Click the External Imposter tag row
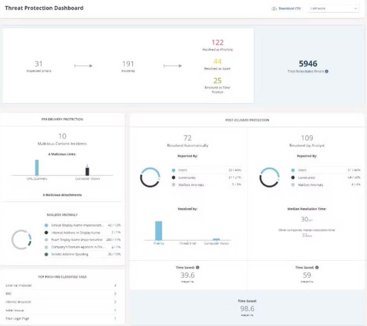The image size is (367, 326). [61, 285]
